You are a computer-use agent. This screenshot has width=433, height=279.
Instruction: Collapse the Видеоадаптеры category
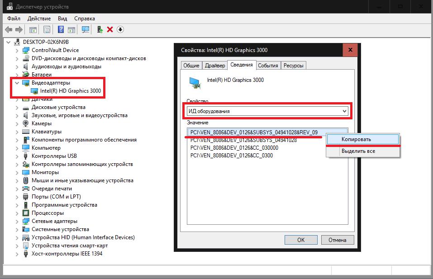(x=17, y=83)
